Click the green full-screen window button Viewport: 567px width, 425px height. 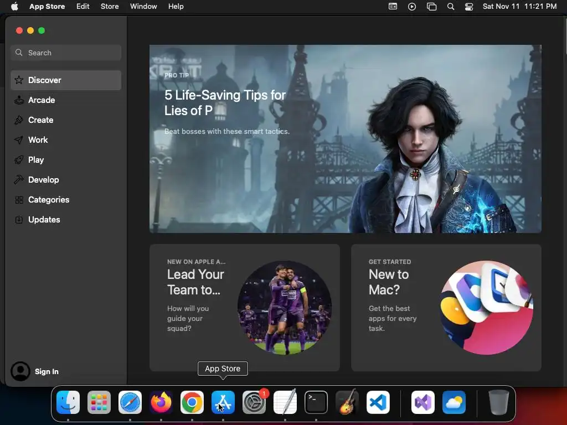(42, 31)
